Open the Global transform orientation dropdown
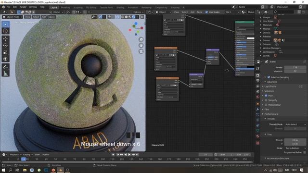The height and width of the screenshot is (173, 308). (x=56, y=12)
